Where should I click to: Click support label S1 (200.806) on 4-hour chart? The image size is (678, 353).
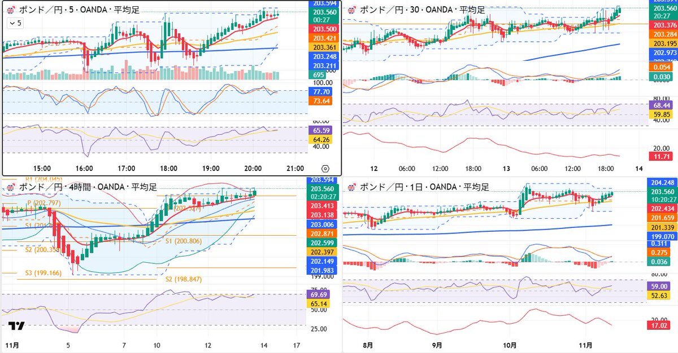pyautogui.click(x=184, y=241)
